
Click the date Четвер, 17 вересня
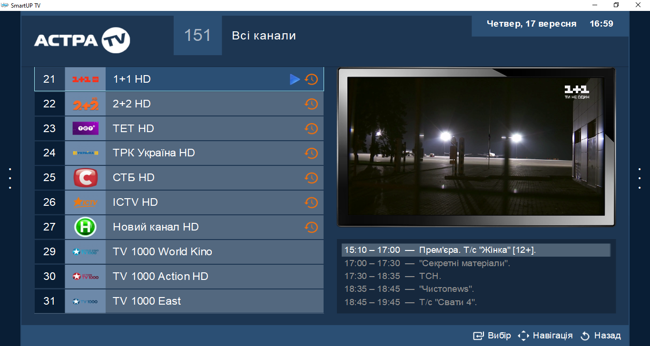coord(532,24)
